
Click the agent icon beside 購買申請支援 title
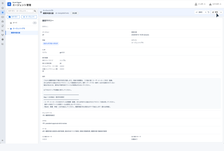(41, 12)
